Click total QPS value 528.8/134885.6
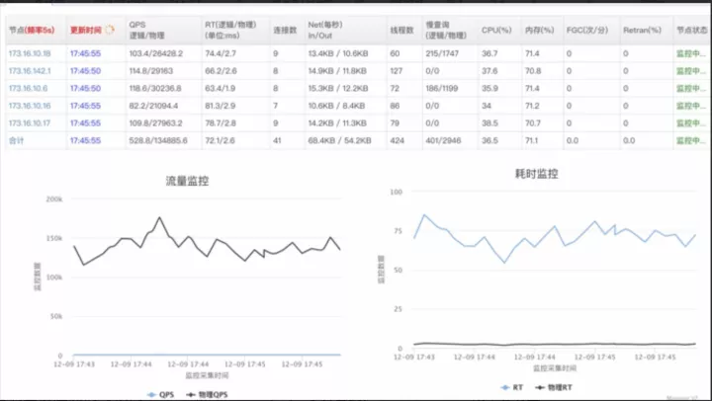The image size is (712, 401). click(x=158, y=140)
